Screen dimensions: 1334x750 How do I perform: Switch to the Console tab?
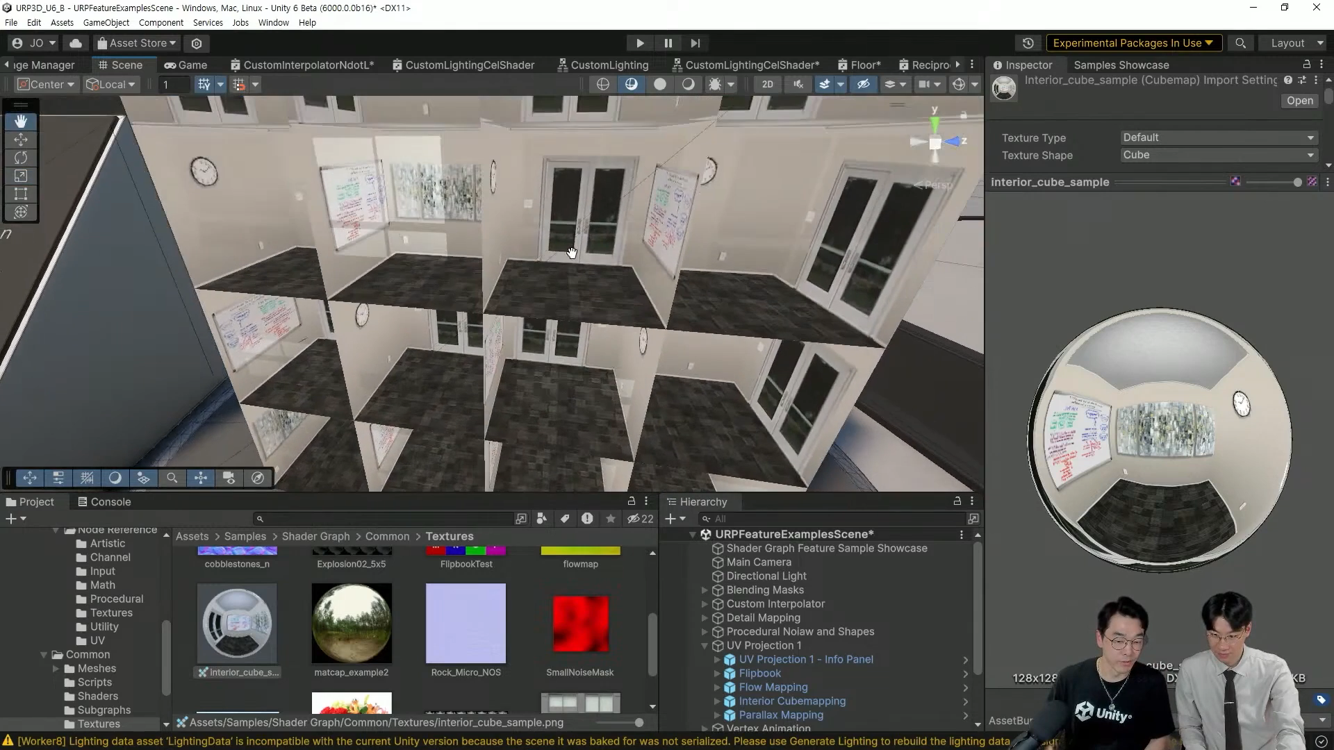[x=104, y=501]
